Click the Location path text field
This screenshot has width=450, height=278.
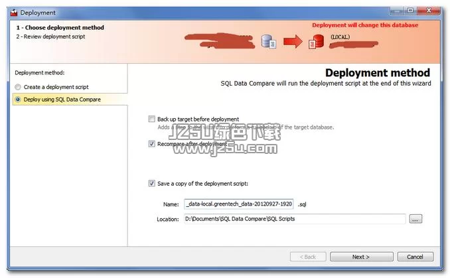[x=294, y=219]
